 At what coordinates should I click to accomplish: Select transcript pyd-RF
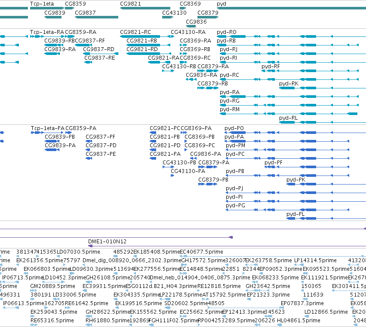click(271, 67)
